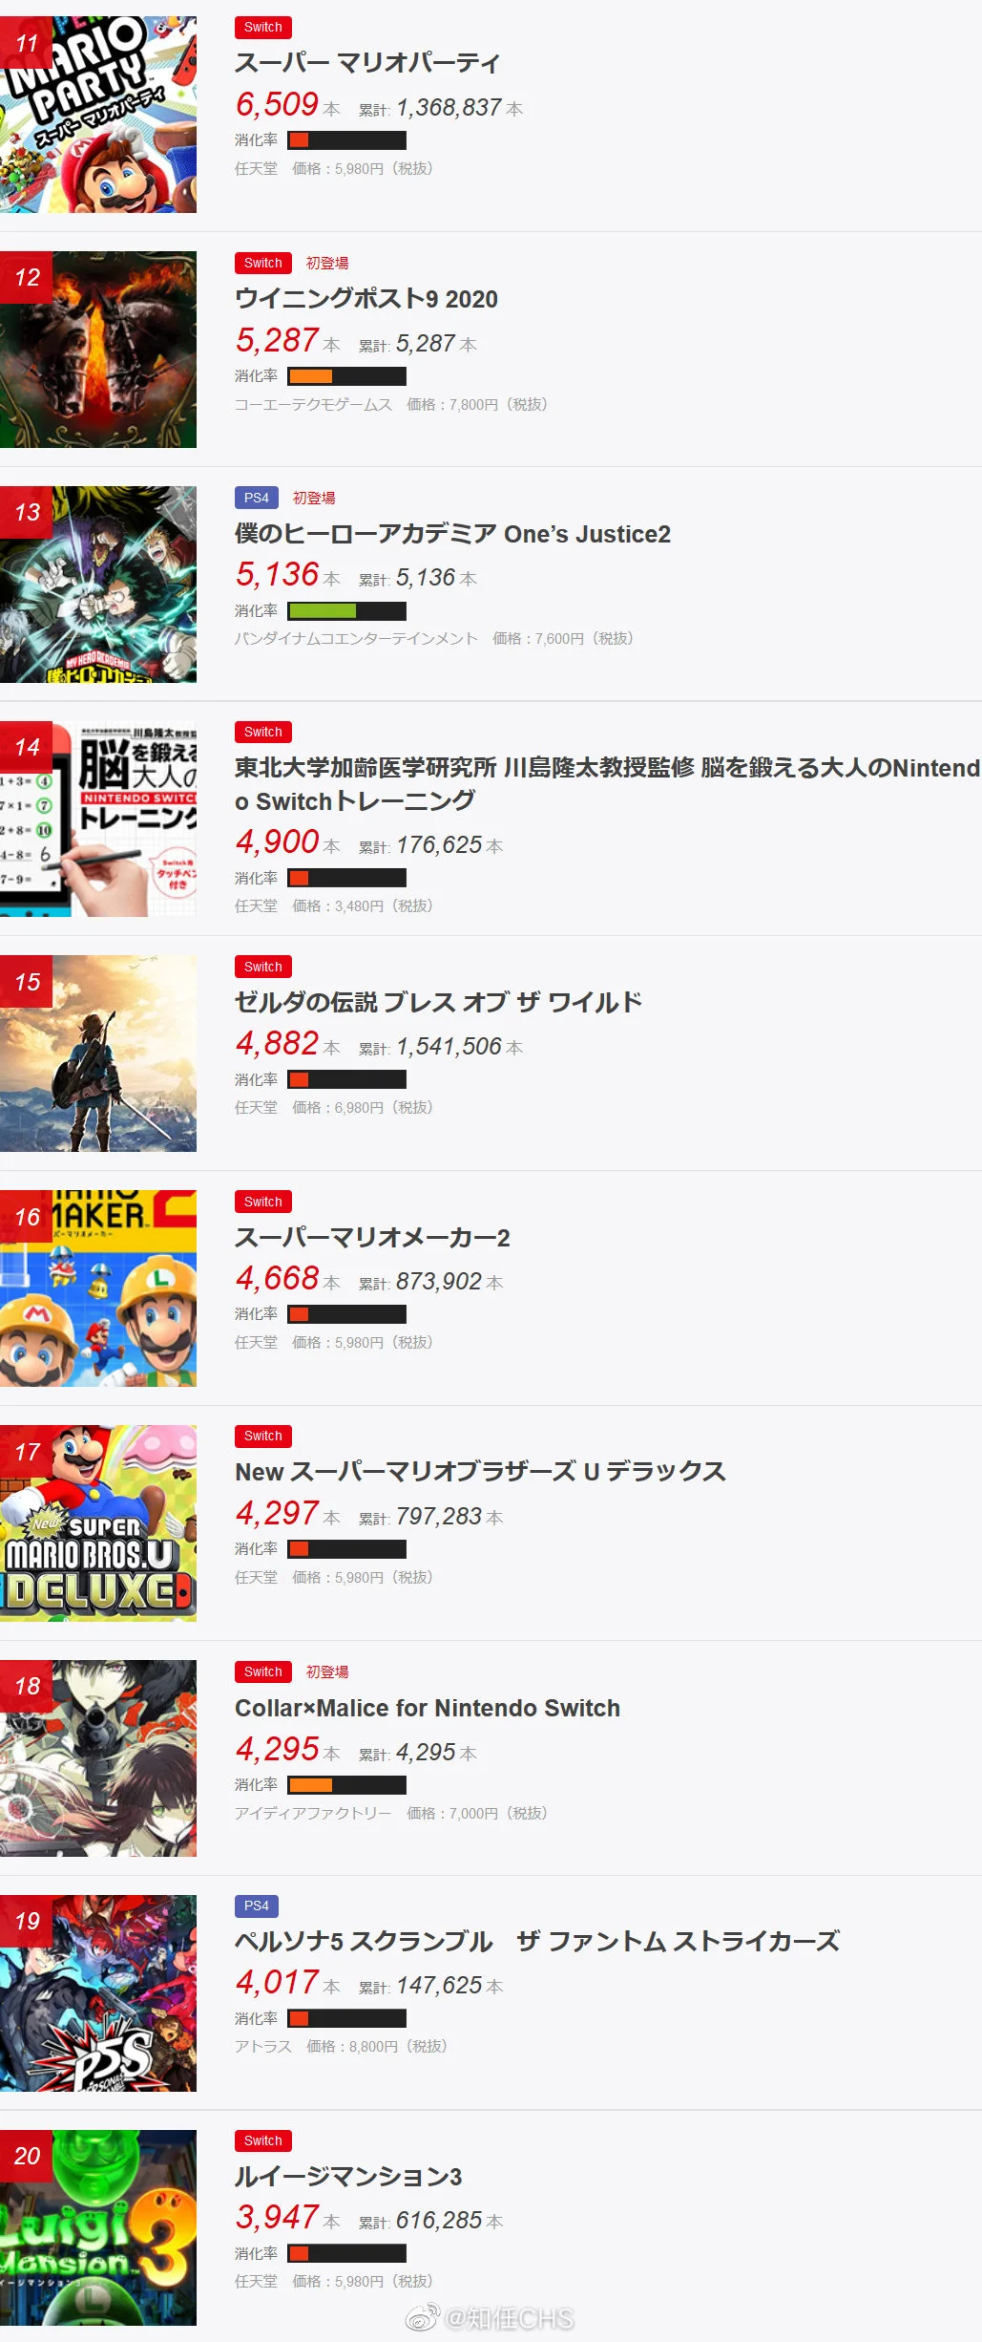Screen dimensions: 982x2342
Task: Click the Switch badge above スーパー マリオパーティ
Action: (263, 28)
